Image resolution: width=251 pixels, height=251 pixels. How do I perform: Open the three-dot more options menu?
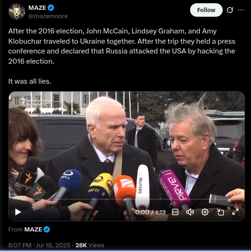pos(241,10)
